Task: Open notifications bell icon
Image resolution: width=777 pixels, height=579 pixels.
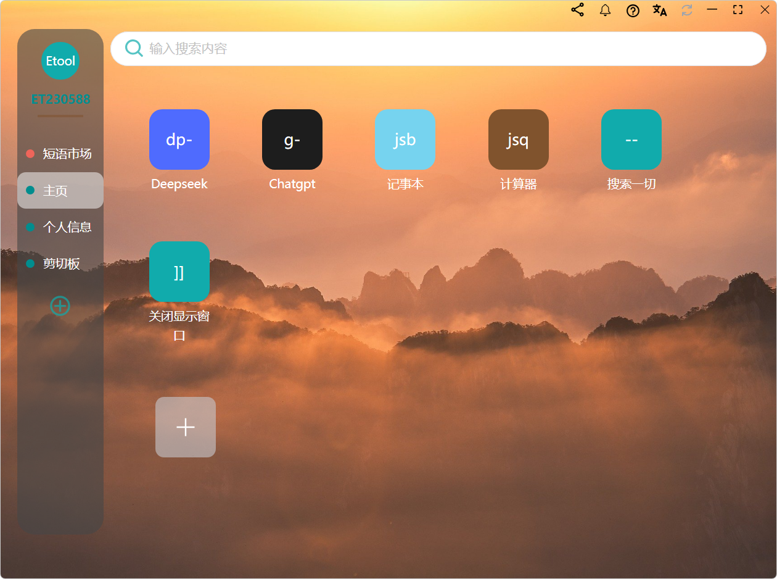Action: (x=605, y=10)
